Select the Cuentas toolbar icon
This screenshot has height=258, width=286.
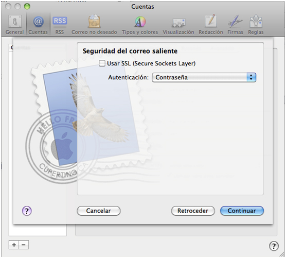[x=38, y=25]
